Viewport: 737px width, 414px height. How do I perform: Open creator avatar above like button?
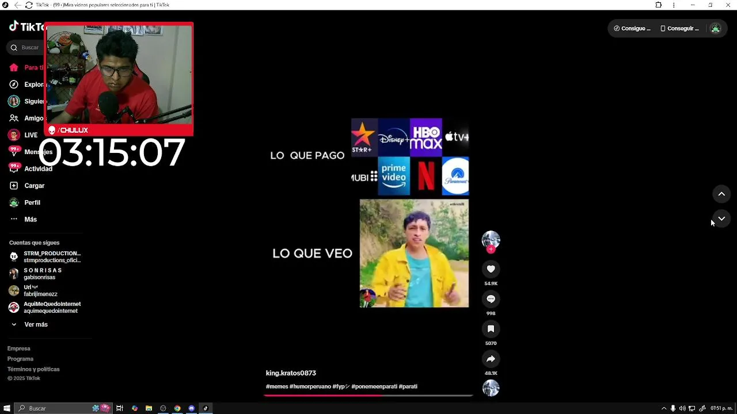click(491, 239)
